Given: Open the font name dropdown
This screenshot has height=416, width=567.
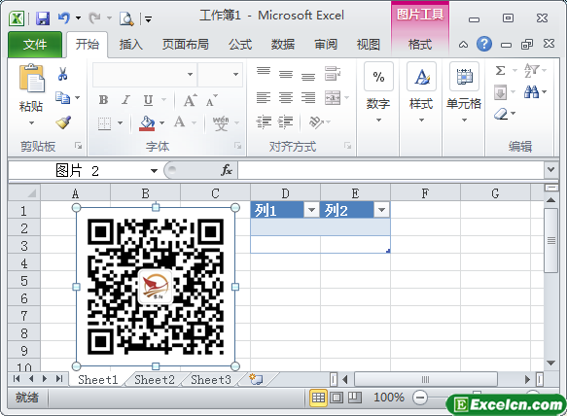Looking at the screenshot, I should [x=191, y=75].
